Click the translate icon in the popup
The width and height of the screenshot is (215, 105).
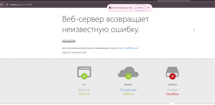[x=110, y=8]
